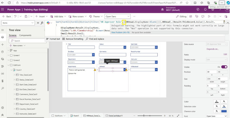
Task: Collapse the formula bar chevron
Action: pos(228,23)
